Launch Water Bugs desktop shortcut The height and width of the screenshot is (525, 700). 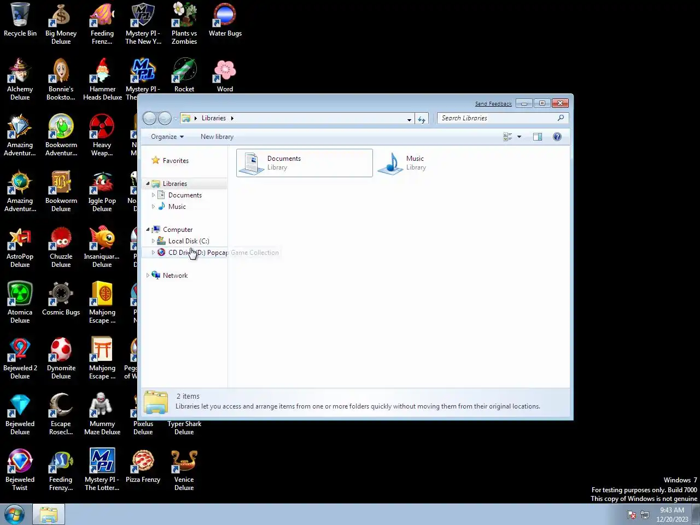(x=225, y=20)
